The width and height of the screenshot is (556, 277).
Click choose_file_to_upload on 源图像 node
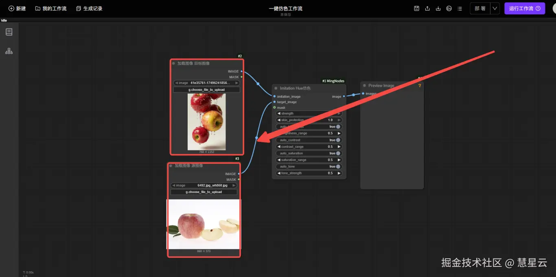pyautogui.click(x=204, y=192)
